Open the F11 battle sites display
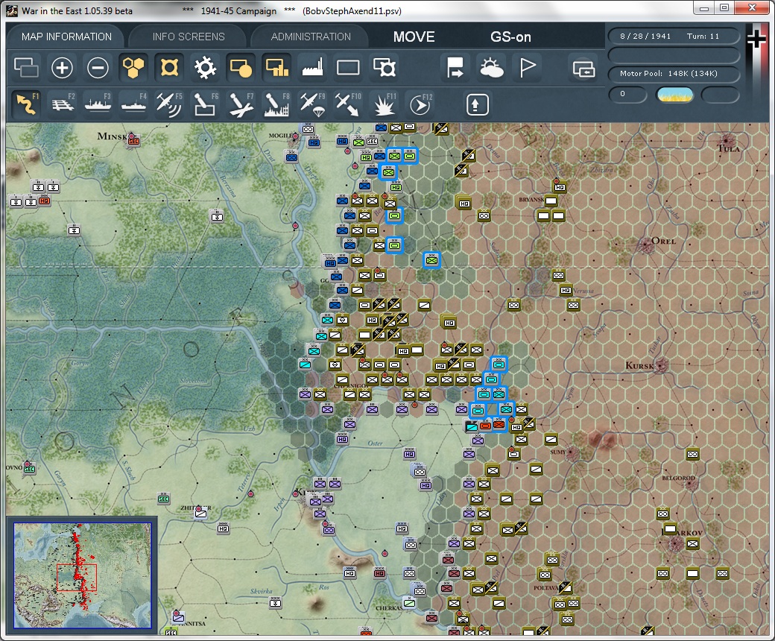Image resolution: width=775 pixels, height=641 pixels. (384, 104)
